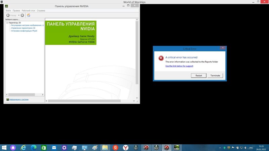Viewport: 269px width, 151px height.
Task: Click the main pane scroll-down arrow
Action: point(137,98)
